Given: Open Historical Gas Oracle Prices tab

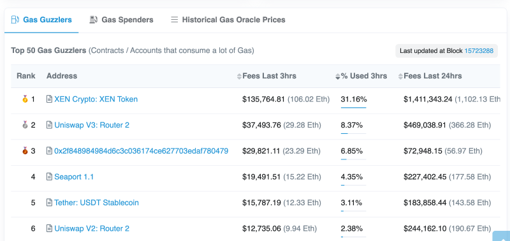Looking at the screenshot, I should (x=228, y=20).
